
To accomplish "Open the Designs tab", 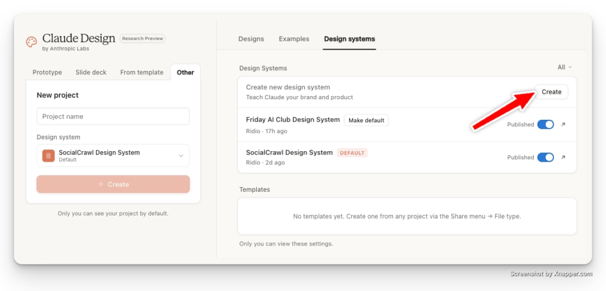I will [x=251, y=39].
